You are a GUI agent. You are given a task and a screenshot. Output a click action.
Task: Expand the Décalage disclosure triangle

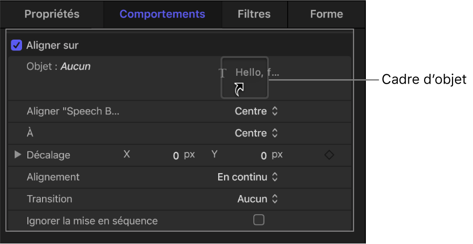(x=18, y=155)
